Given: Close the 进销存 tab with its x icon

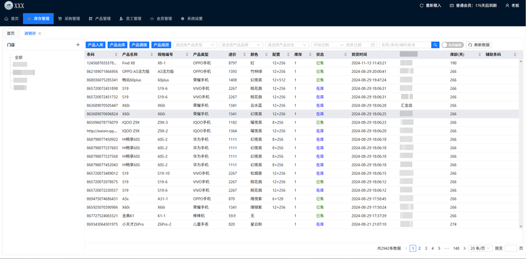Looking at the screenshot, I should coord(39,34).
